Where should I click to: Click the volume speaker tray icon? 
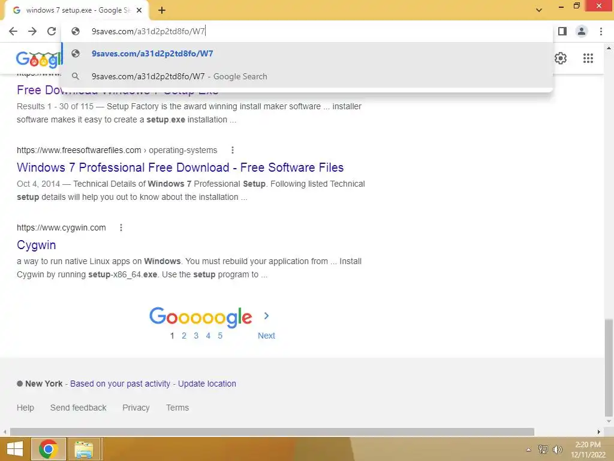[x=558, y=450]
